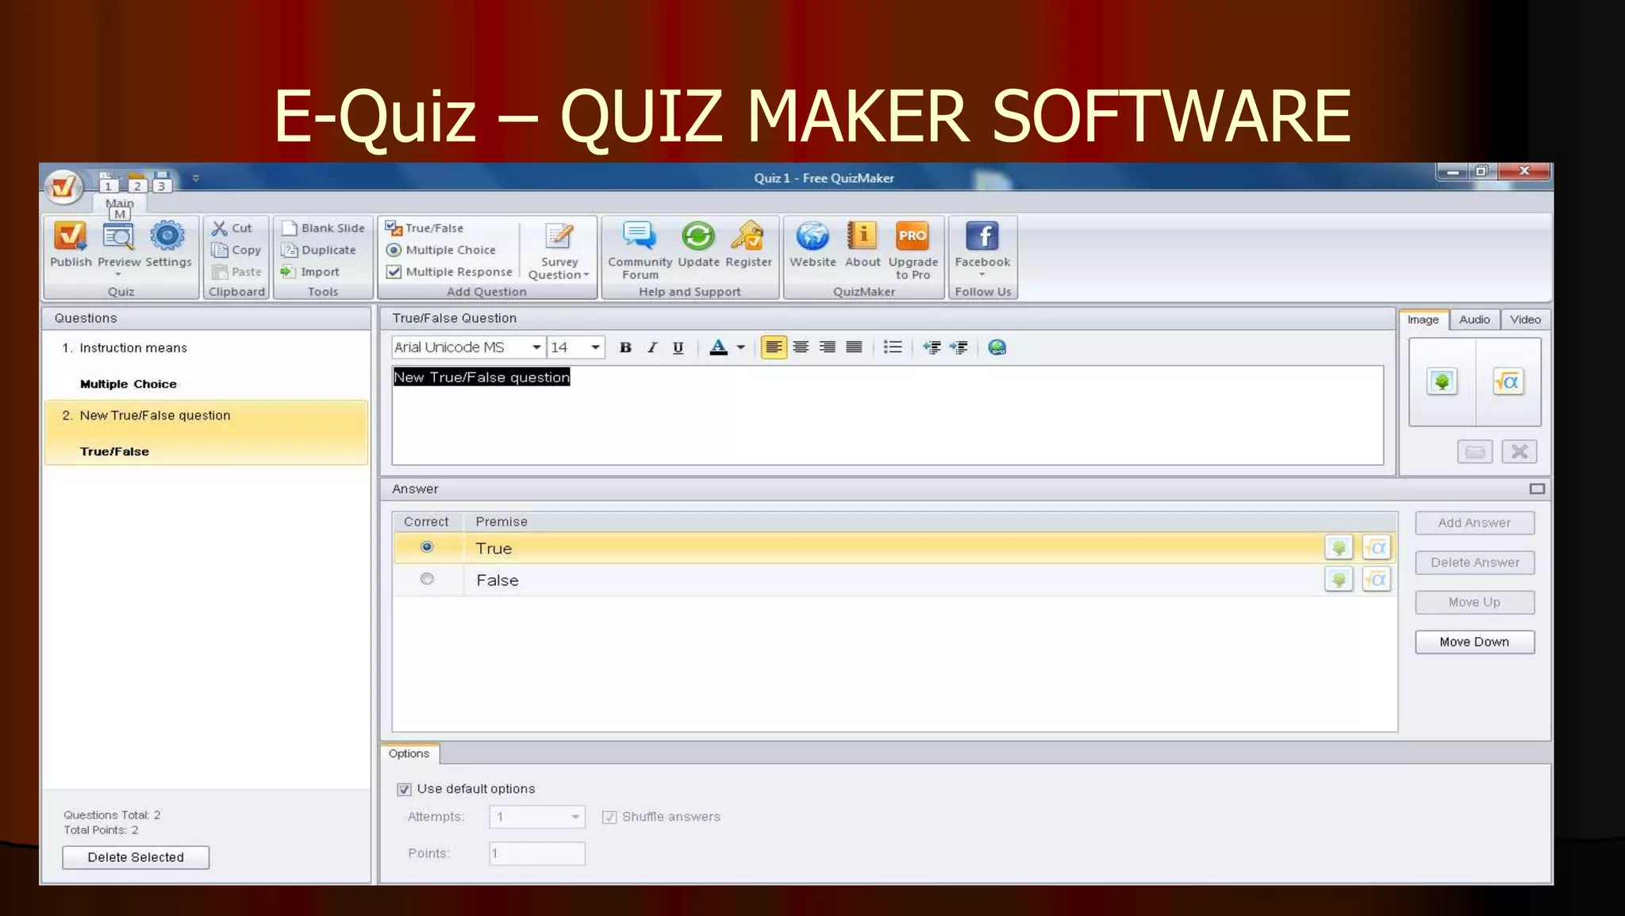
Task: Add a Multiple Choice question
Action: pyautogui.click(x=441, y=250)
